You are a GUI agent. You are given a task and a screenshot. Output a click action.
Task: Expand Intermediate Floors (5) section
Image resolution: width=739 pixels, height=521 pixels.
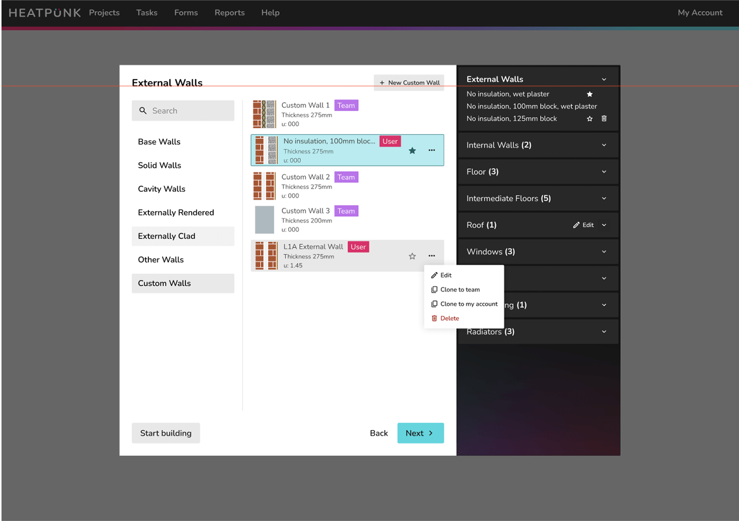pyautogui.click(x=604, y=199)
